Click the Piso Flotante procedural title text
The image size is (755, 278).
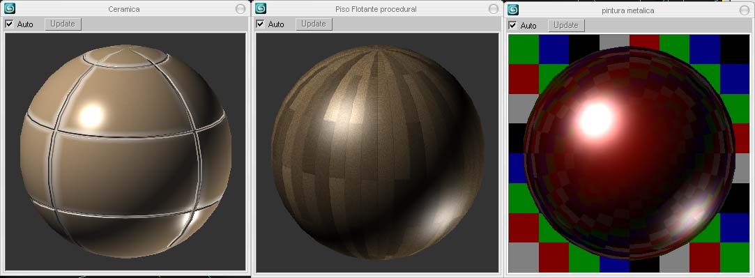(x=376, y=8)
